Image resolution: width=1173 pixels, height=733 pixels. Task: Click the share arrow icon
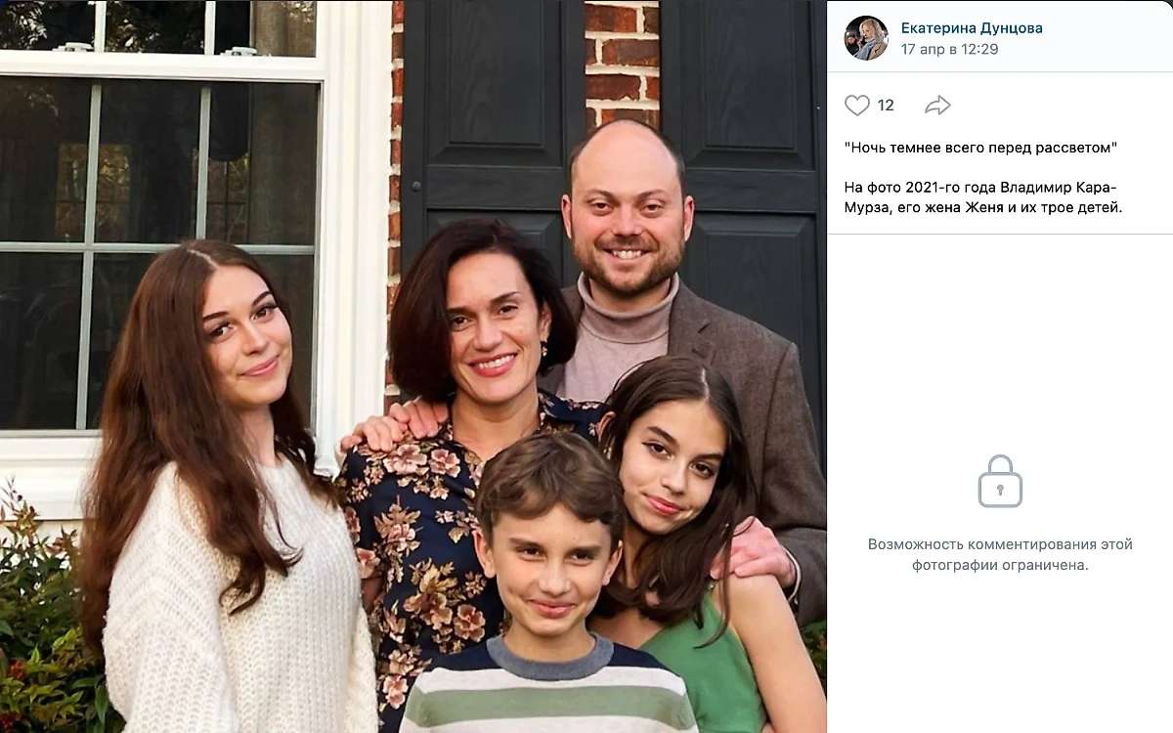(x=937, y=106)
